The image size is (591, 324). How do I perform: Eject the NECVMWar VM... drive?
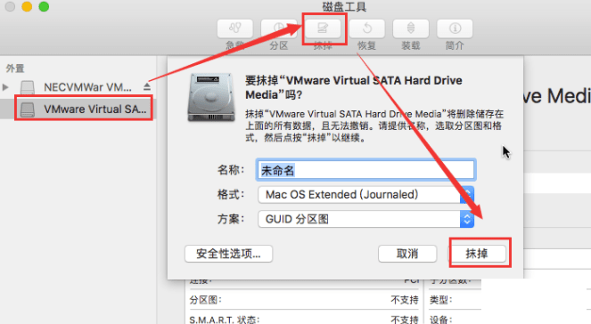[147, 87]
